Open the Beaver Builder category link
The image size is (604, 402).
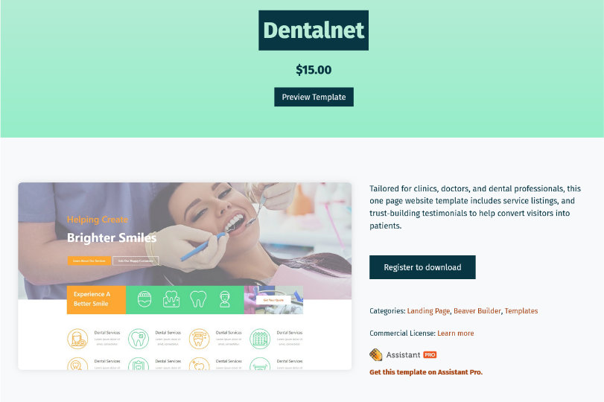[477, 310]
